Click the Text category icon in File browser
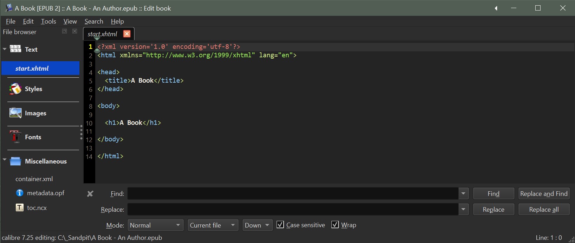The height and width of the screenshot is (243, 575). 15,49
